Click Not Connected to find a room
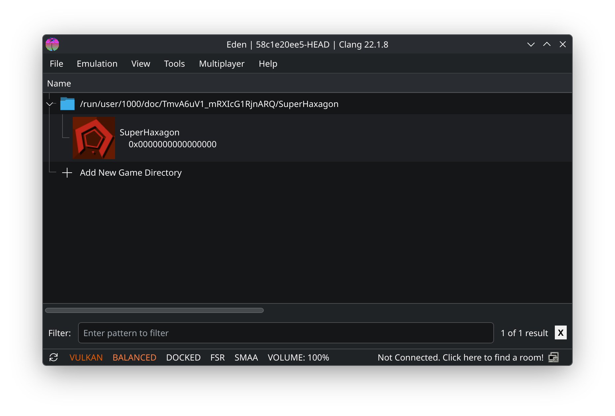This screenshot has height=416, width=615. 461,358
